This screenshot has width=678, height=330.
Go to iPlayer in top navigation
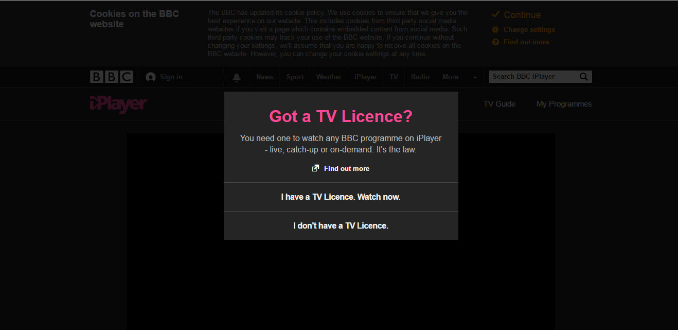(365, 77)
